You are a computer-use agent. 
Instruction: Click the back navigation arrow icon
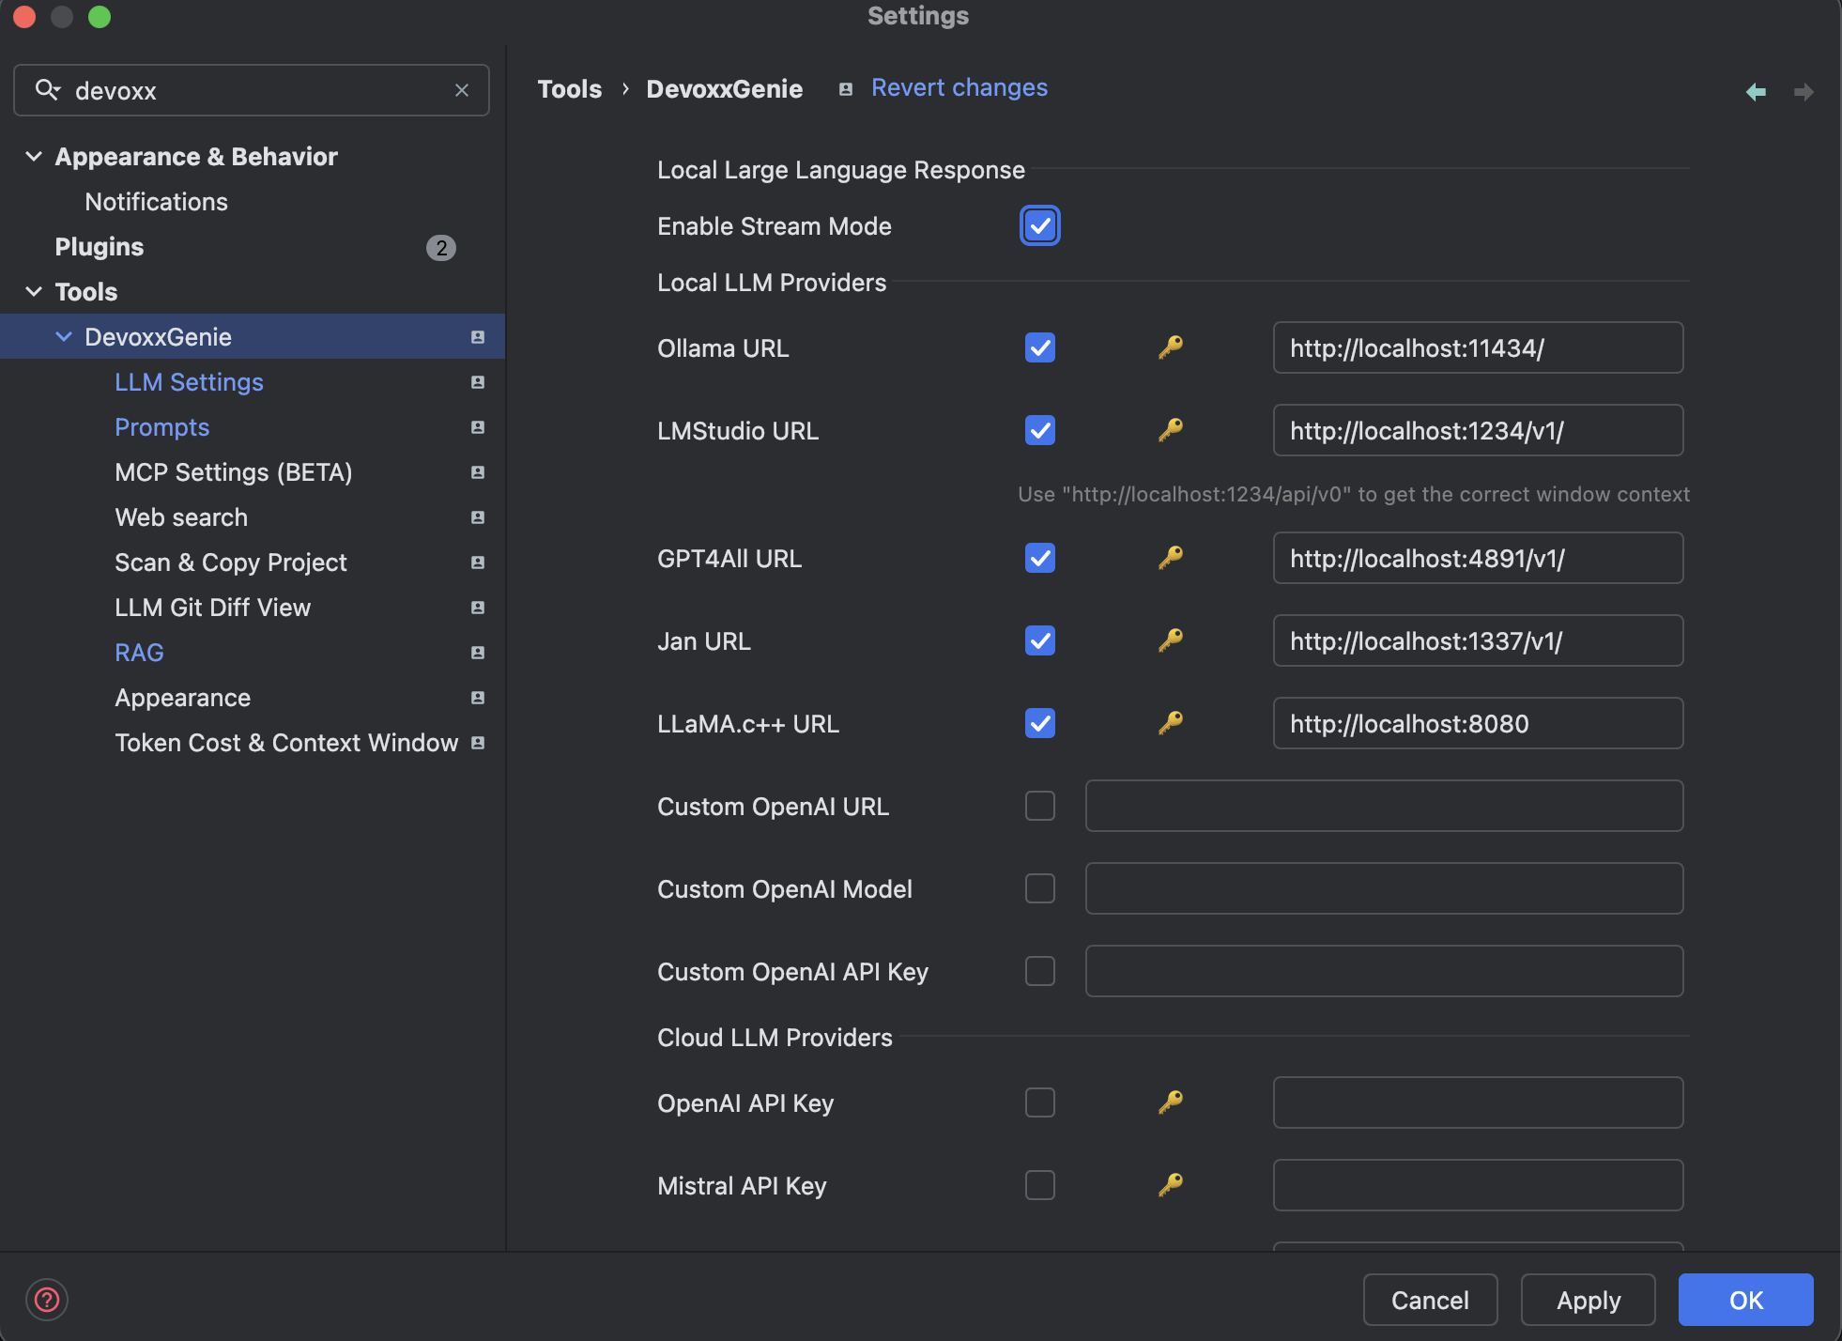1756,91
